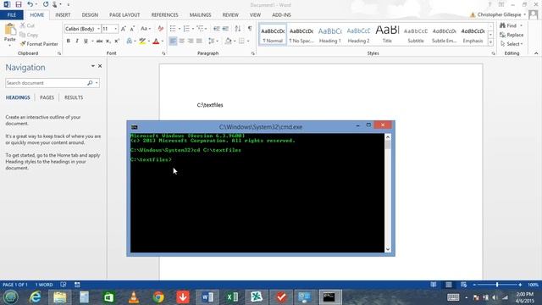Open Google Chrome from the taskbar

point(158,297)
